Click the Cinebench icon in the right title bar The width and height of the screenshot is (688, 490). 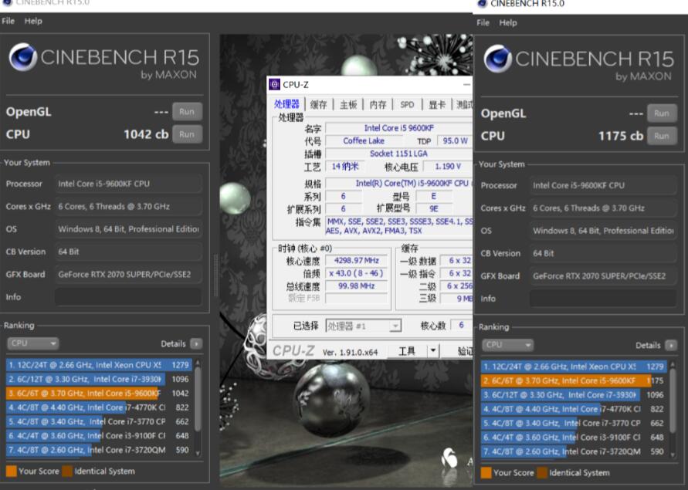pos(481,4)
